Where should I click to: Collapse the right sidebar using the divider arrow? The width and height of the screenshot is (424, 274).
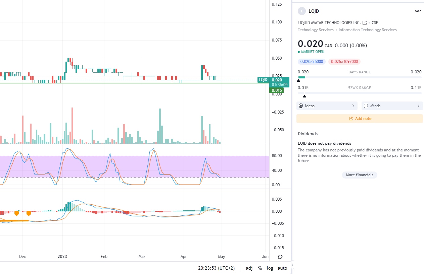(x=292, y=265)
